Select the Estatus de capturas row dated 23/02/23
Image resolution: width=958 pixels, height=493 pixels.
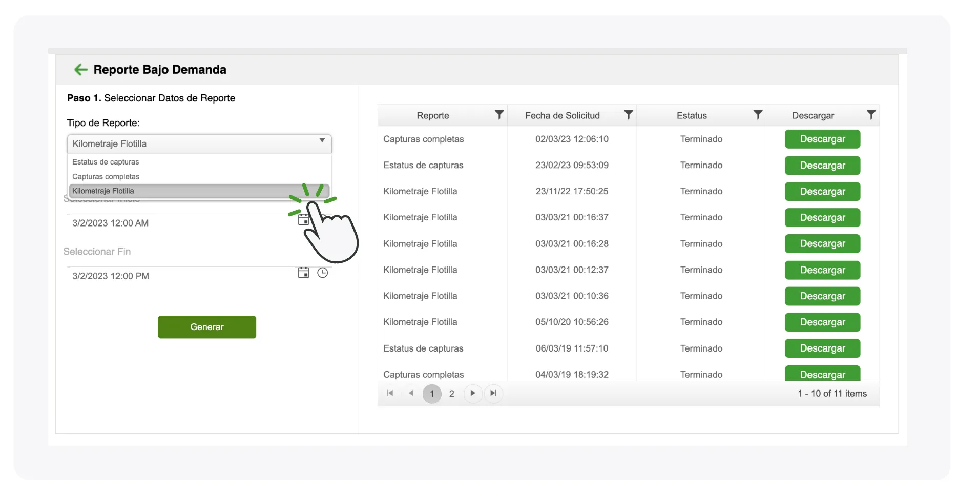pos(629,165)
